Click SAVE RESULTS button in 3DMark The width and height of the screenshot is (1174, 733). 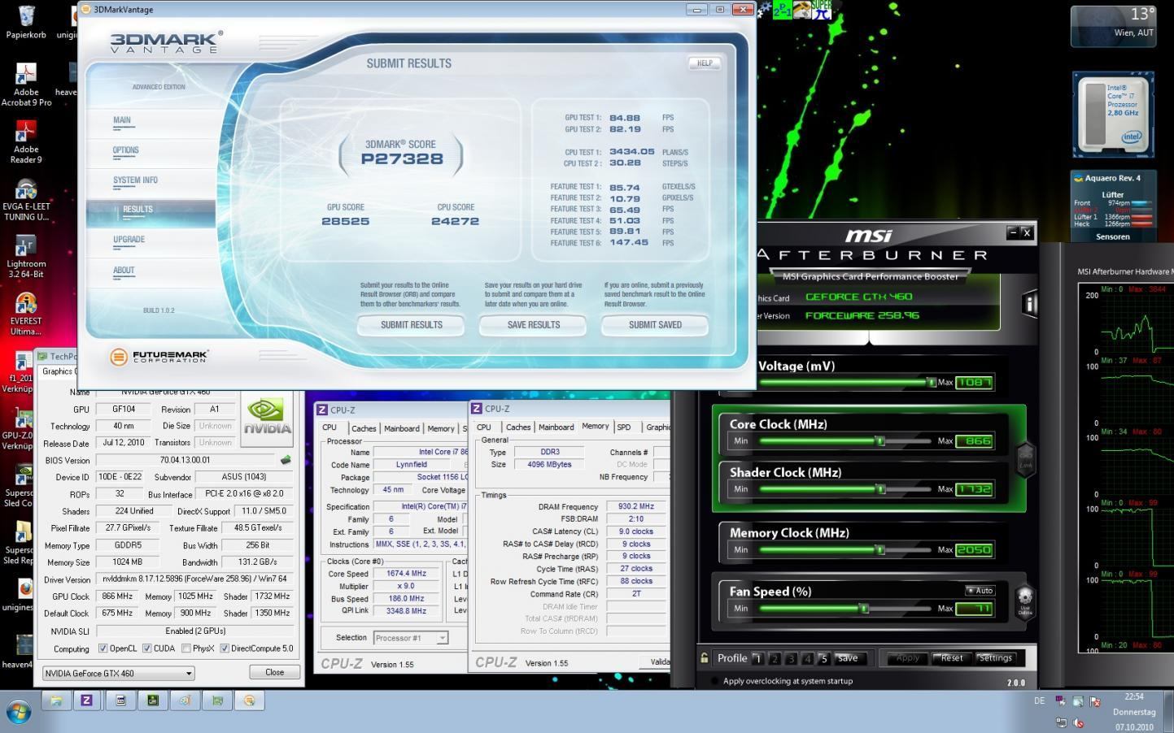pyautogui.click(x=534, y=325)
